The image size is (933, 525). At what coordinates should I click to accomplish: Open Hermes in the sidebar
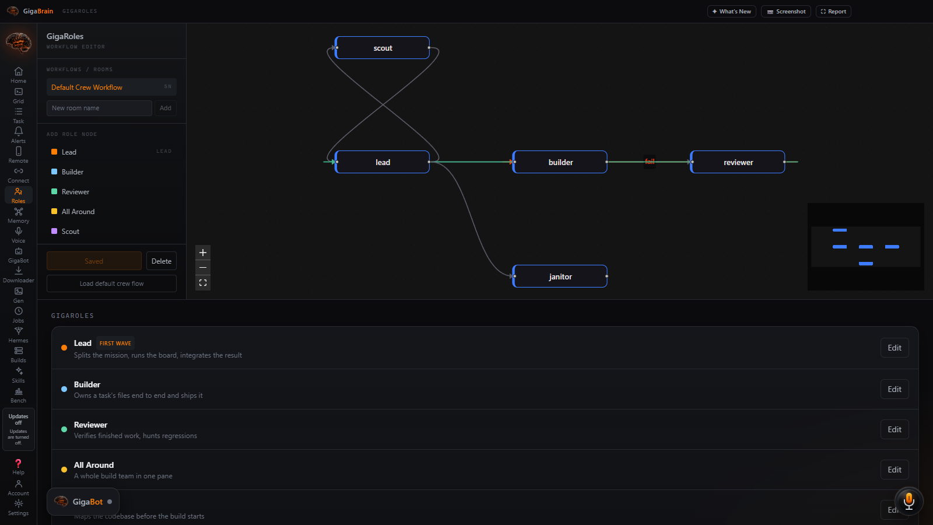click(18, 335)
